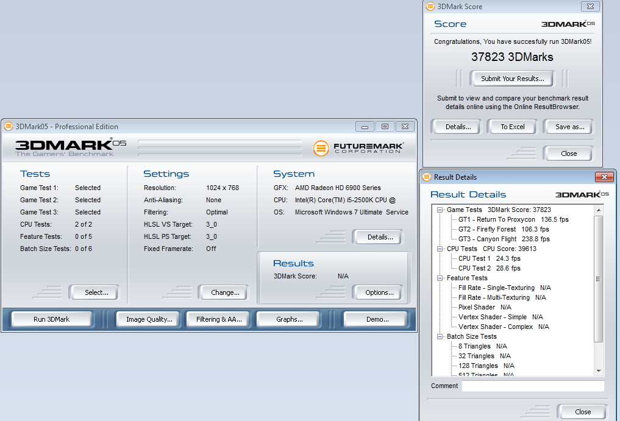Click 'Microsoft Windows 7 Ultimate' OS text
Screen dimensions: 620x421
click(x=338, y=212)
